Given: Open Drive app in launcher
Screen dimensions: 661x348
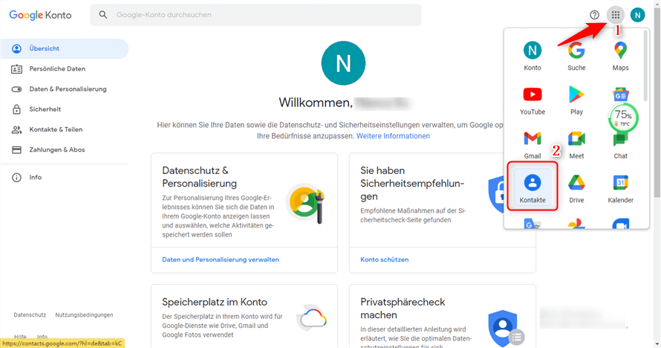Looking at the screenshot, I should (576, 189).
